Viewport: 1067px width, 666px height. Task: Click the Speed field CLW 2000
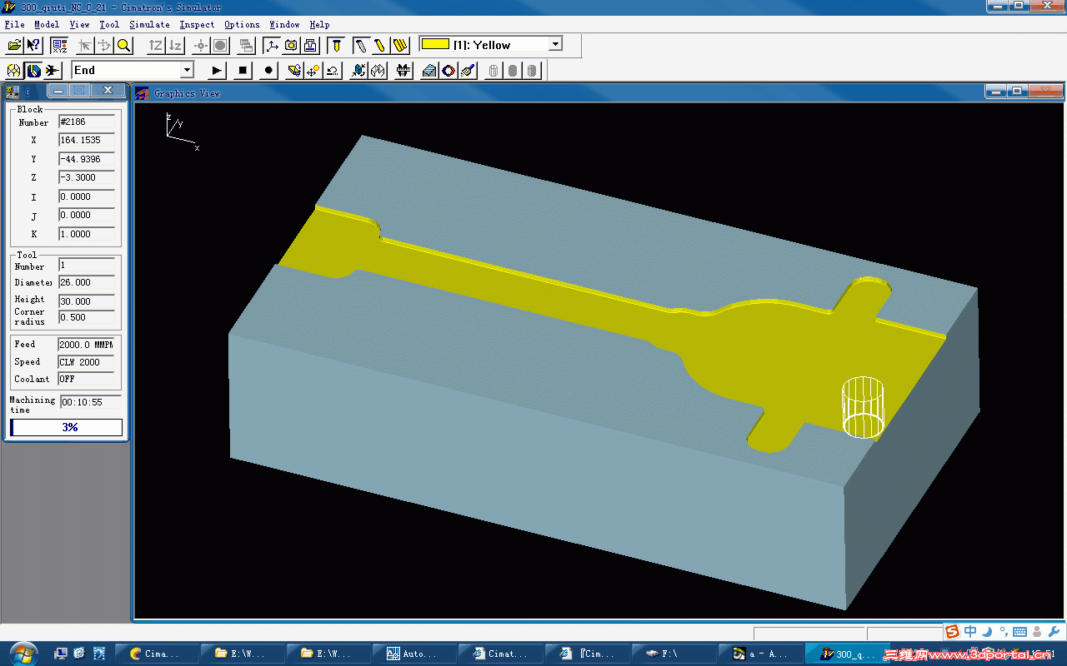(87, 362)
